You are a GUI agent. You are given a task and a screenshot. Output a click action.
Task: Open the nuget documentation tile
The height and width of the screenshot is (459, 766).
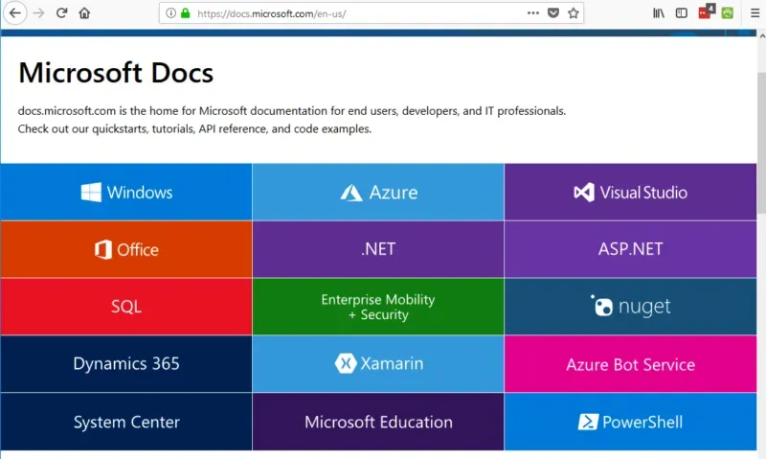click(x=630, y=307)
